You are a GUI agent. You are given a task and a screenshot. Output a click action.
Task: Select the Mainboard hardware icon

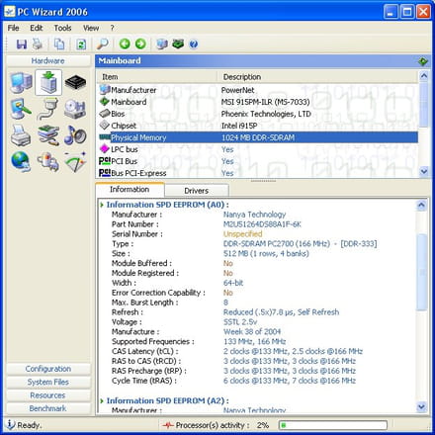48,82
